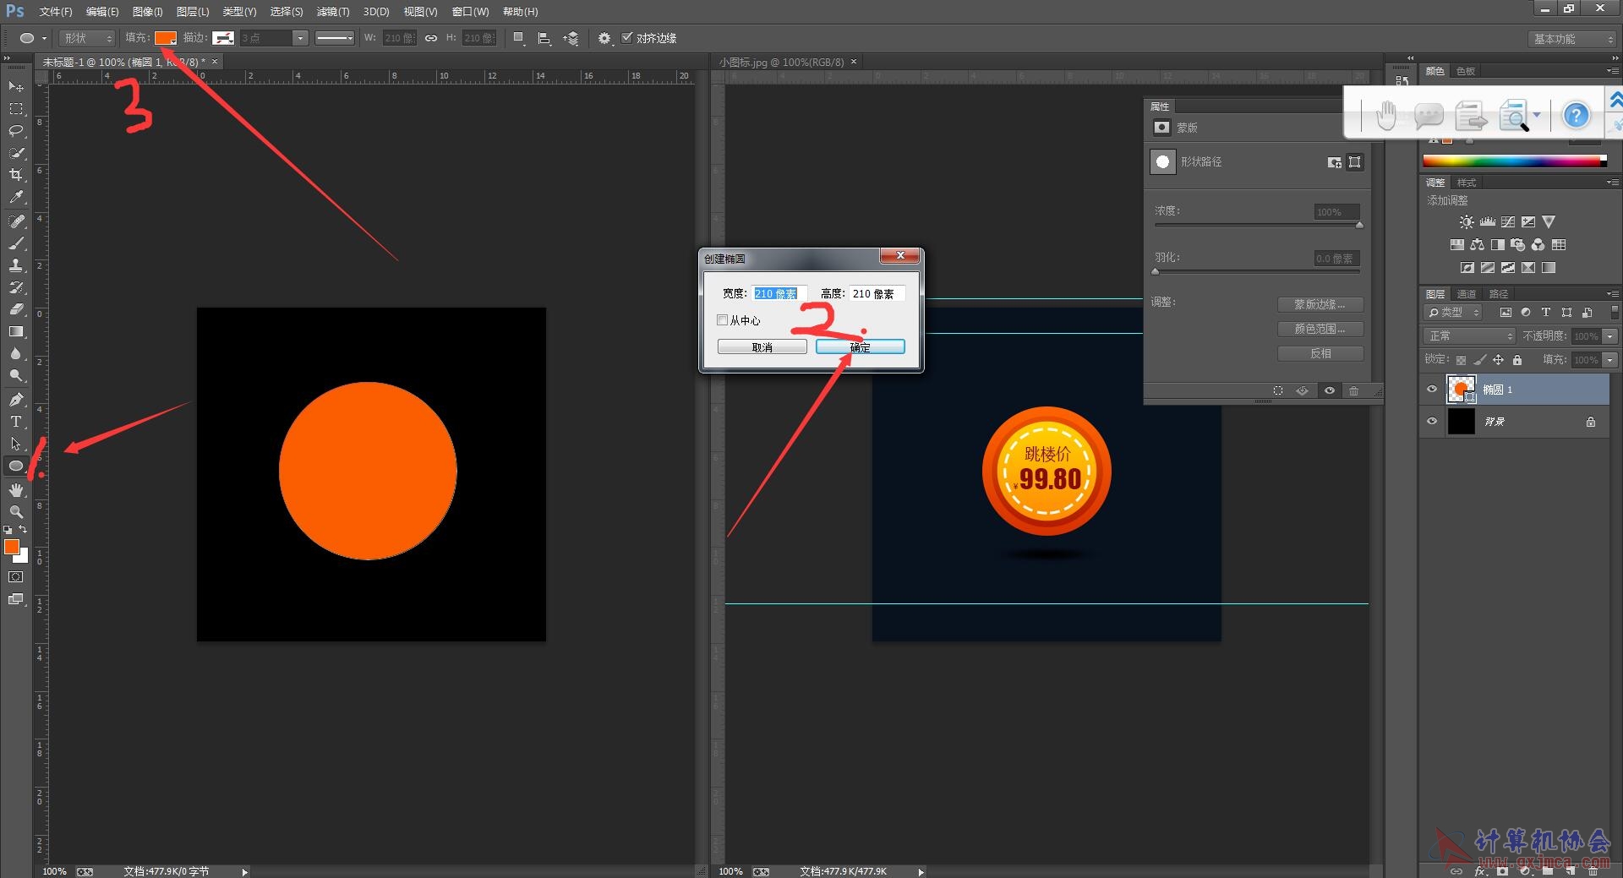Viewport: 1623px width, 878px height.
Task: Add Levels adjustment
Action: 1488,221
